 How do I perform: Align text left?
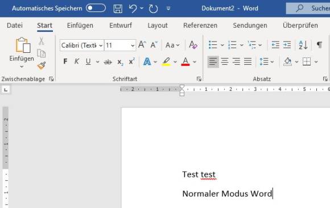click(213, 61)
